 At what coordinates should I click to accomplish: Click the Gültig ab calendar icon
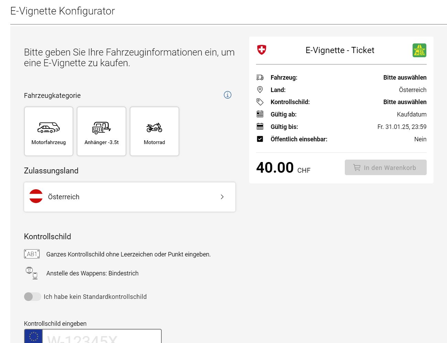point(260,114)
